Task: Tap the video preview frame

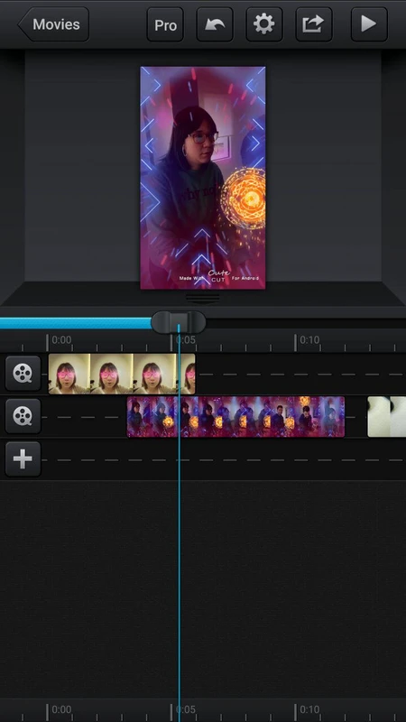Action: tap(203, 178)
